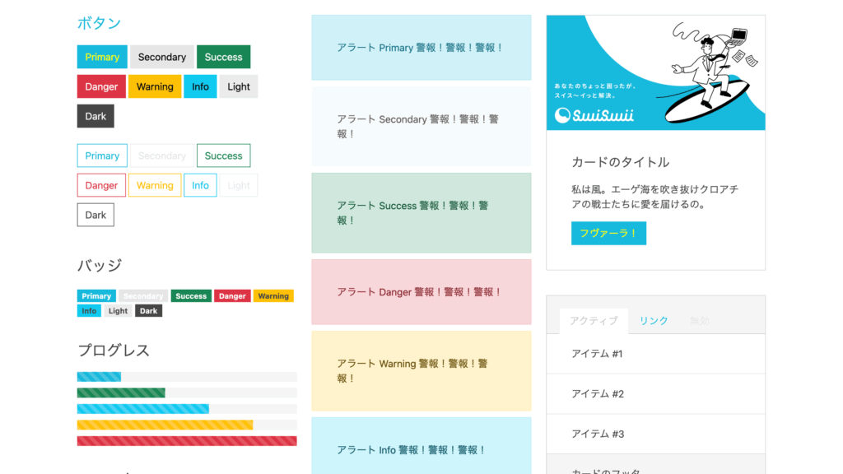Click the solid black Dark button
Image resolution: width=843 pixels, height=474 pixels.
pyautogui.click(x=95, y=116)
